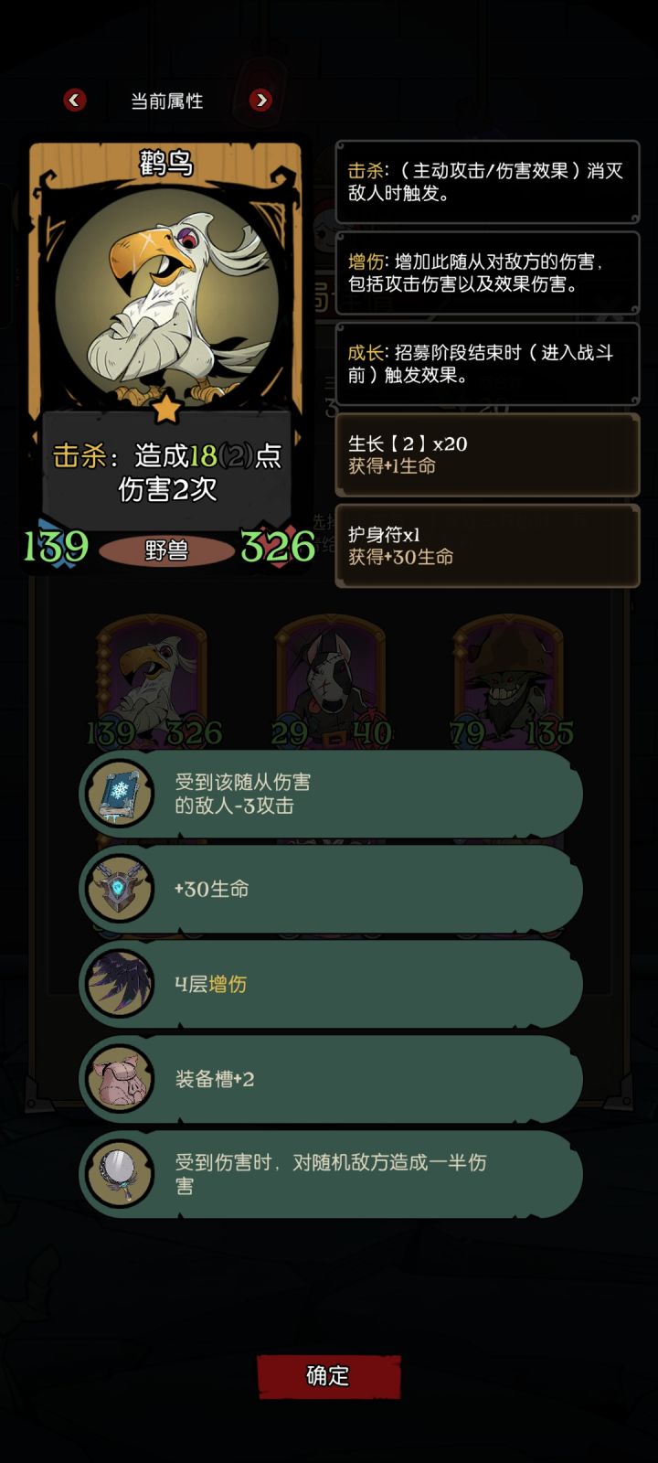Tap the 当前属性 header title
The height and width of the screenshot is (1463, 658).
pos(166,101)
